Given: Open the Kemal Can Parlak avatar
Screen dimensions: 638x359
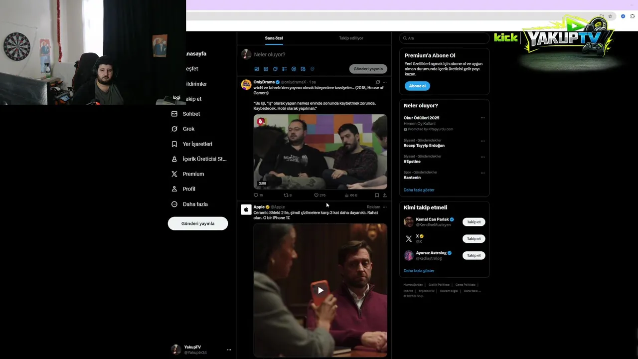Looking at the screenshot, I should coord(409,222).
